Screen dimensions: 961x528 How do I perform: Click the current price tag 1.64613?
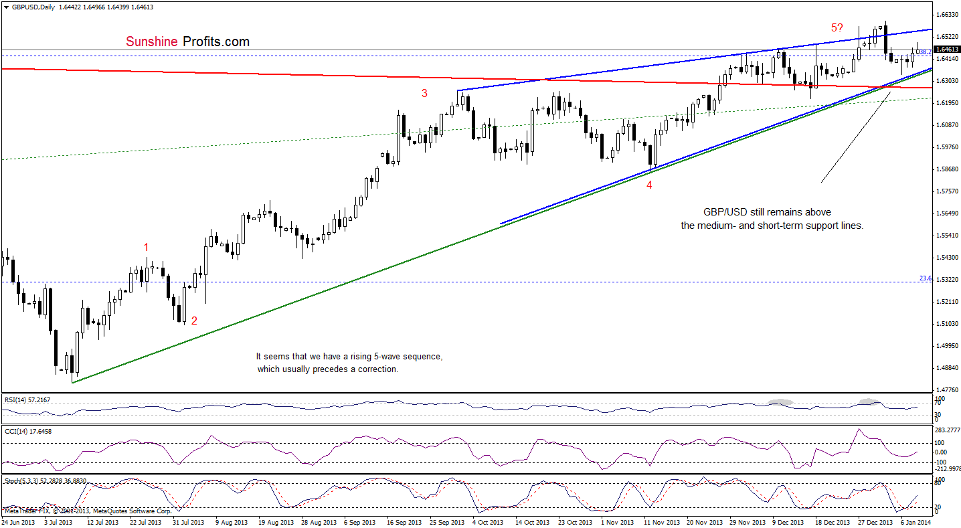click(x=947, y=49)
